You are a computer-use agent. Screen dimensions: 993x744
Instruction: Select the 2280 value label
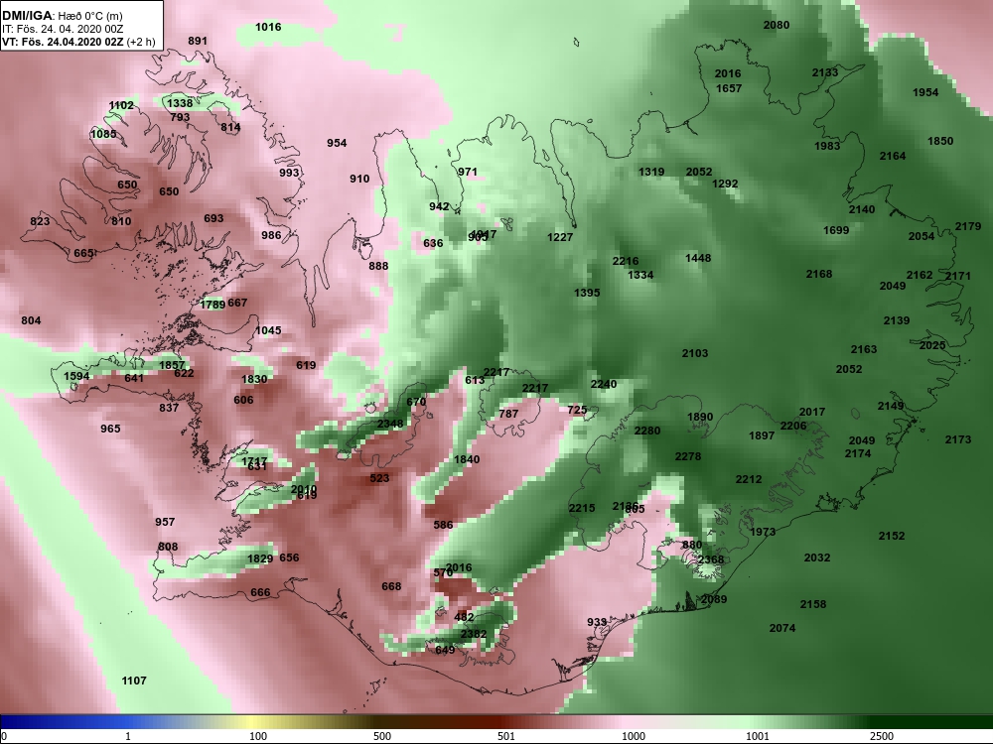[x=647, y=431]
